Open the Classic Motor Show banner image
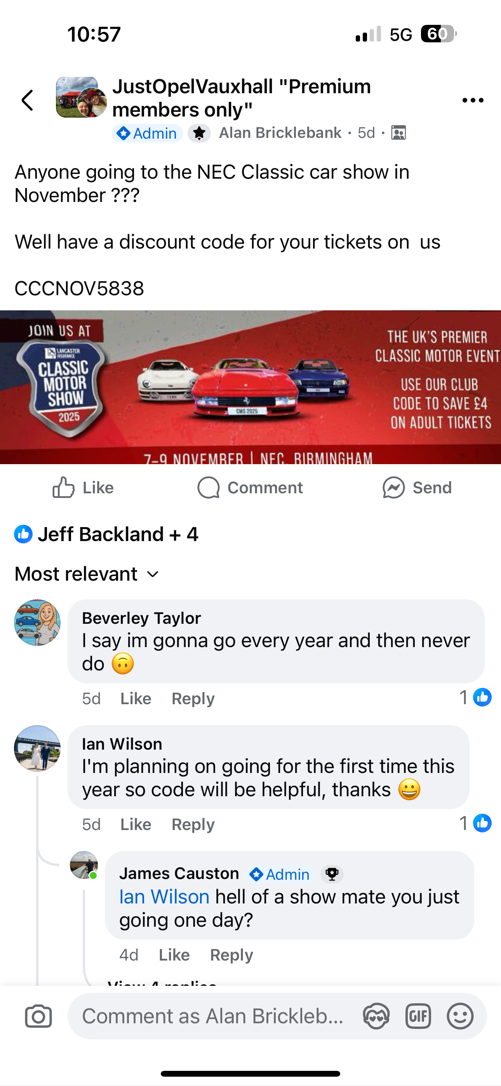This screenshot has width=501, height=1086. point(250,387)
